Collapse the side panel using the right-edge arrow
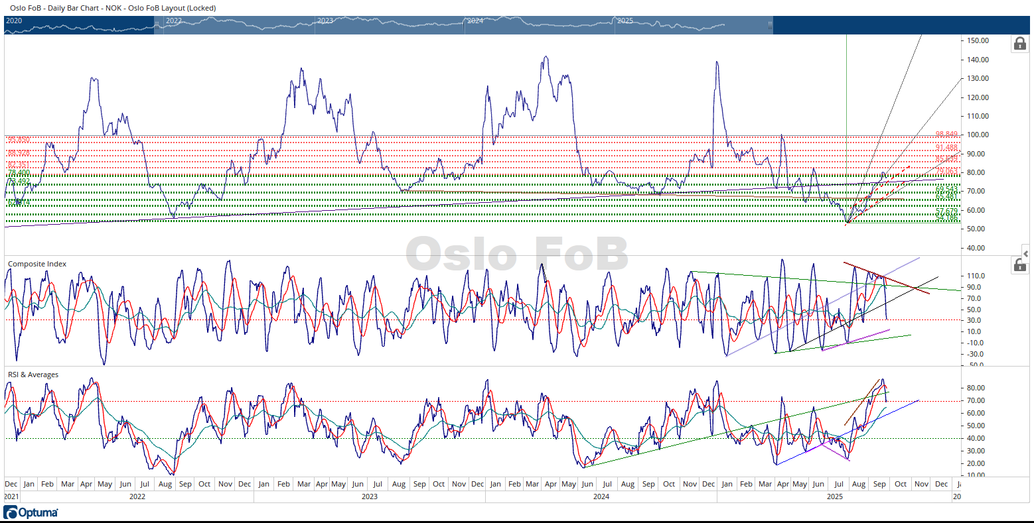 point(1026,254)
